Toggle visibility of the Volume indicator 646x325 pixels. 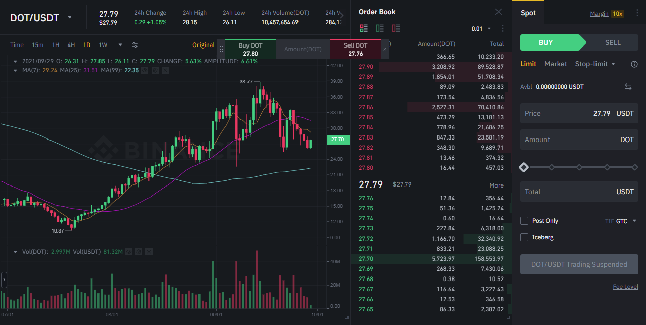[128, 251]
